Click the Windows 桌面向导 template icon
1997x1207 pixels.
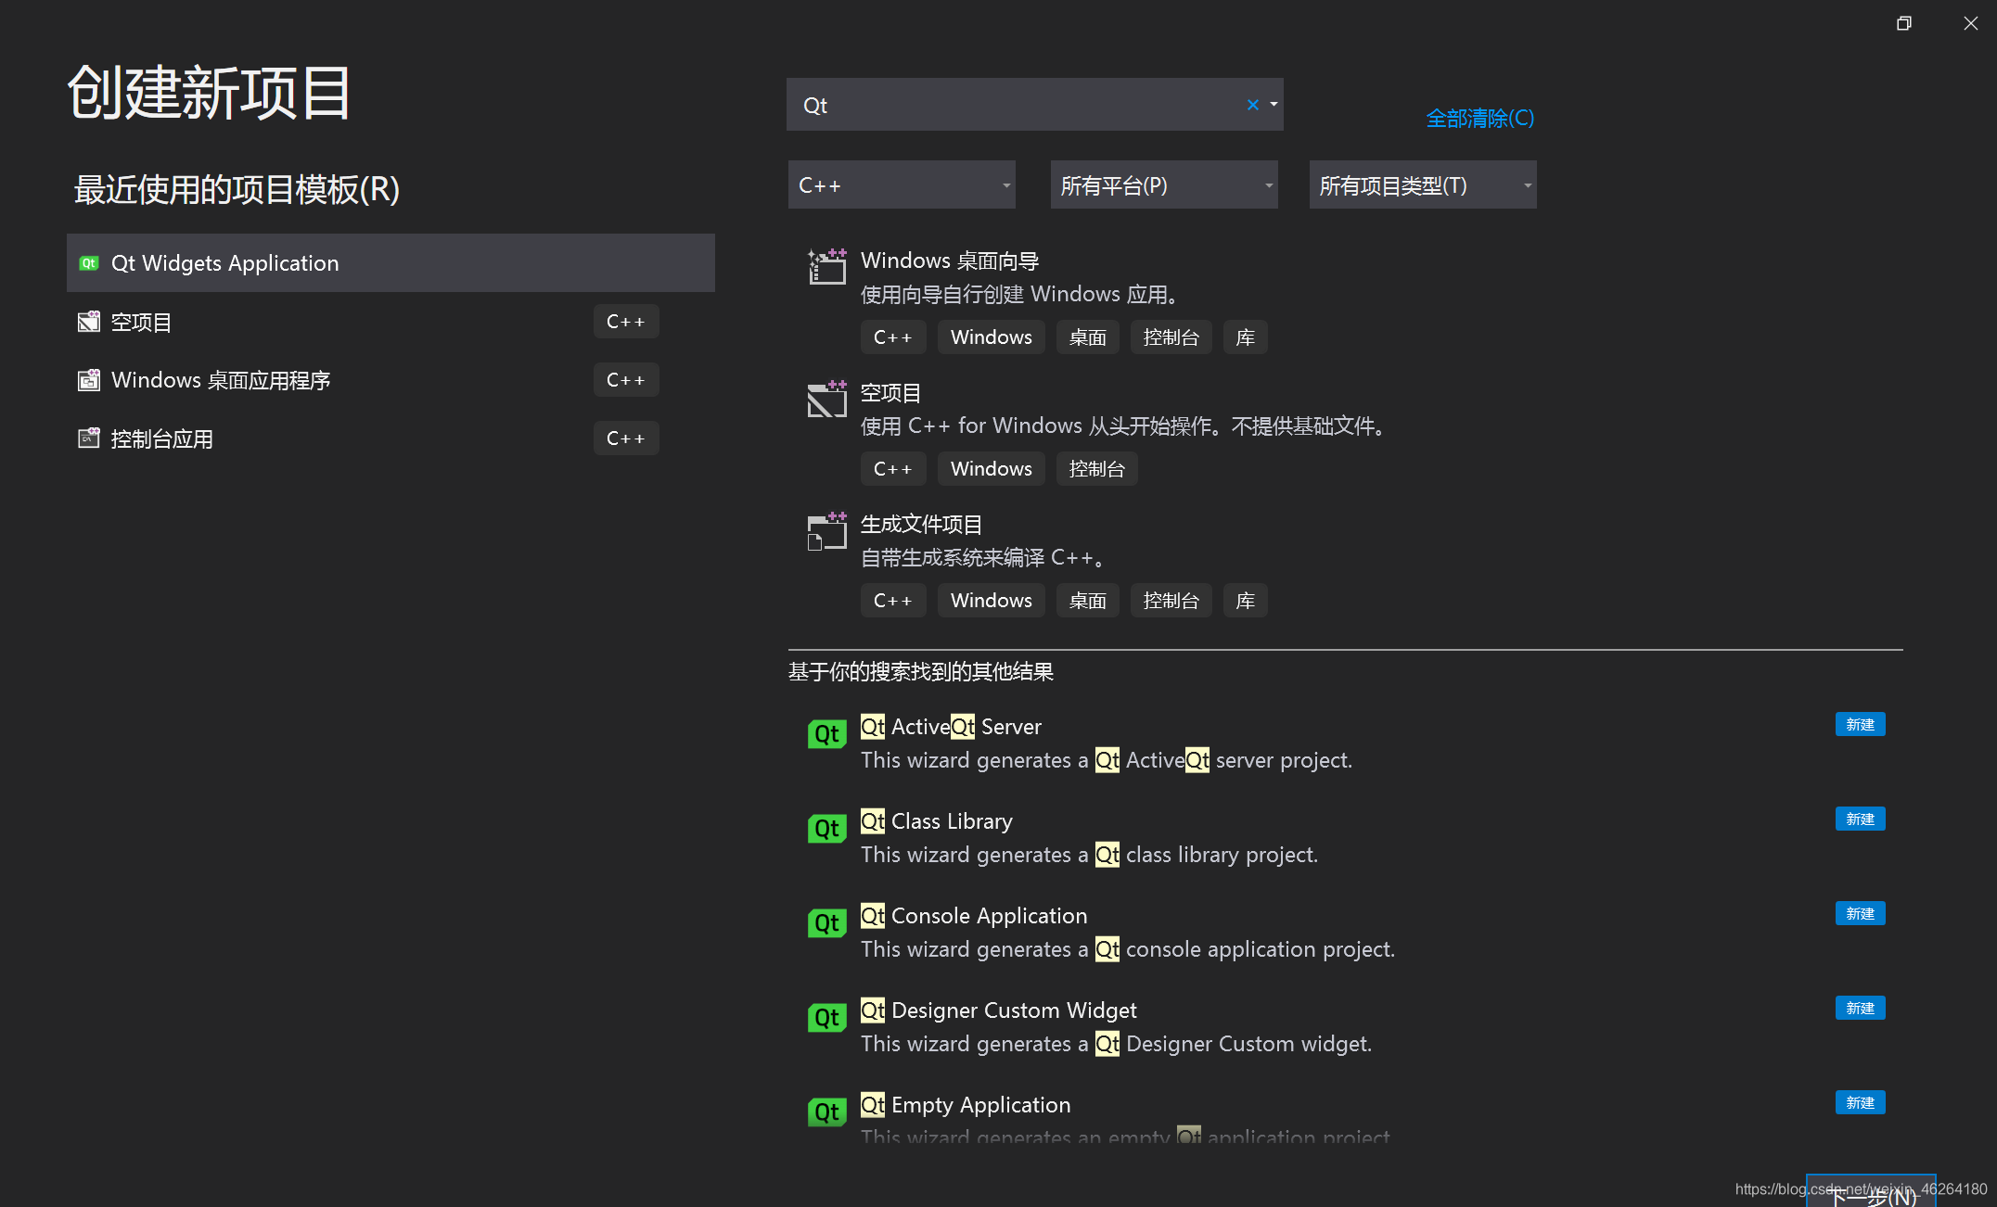coord(826,267)
